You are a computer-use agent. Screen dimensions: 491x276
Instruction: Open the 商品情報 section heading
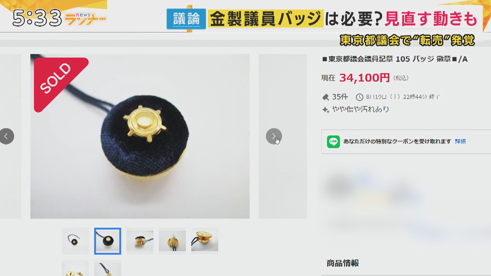(343, 263)
